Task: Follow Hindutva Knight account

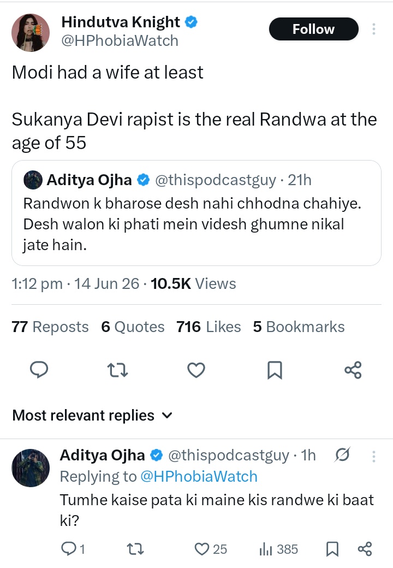Action: [314, 29]
